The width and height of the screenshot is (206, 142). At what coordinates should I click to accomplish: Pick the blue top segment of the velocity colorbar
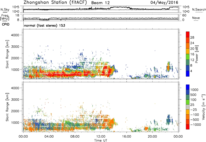coord(188,87)
